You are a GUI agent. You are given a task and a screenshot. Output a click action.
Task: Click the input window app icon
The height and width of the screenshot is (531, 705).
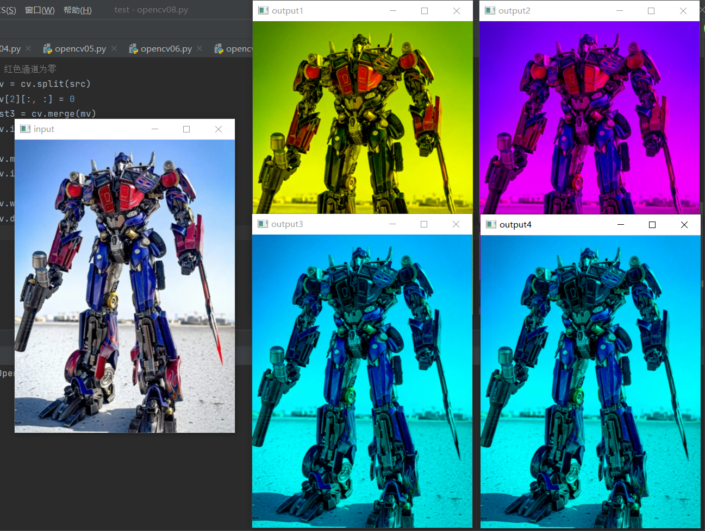tap(25, 129)
